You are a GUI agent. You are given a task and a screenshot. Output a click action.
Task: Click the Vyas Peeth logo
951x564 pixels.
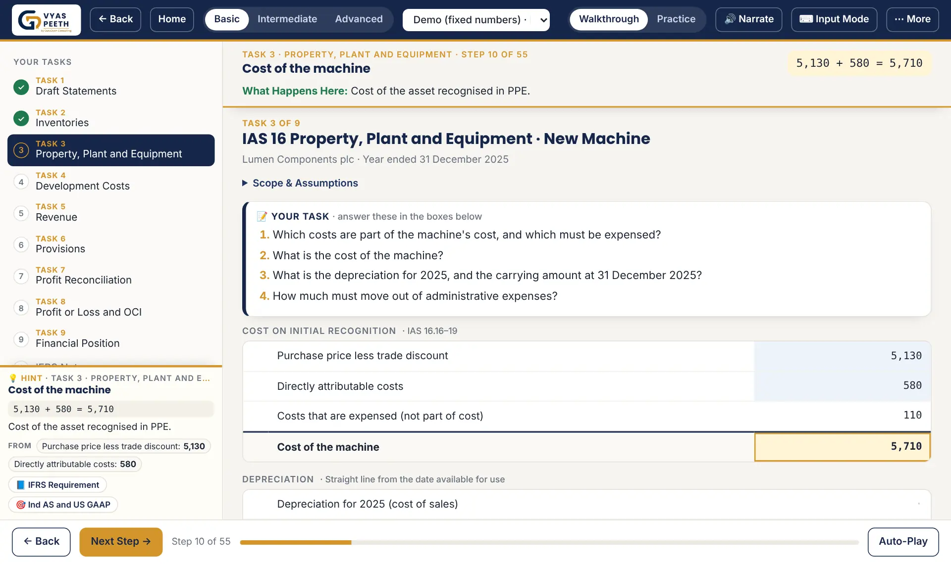46,20
